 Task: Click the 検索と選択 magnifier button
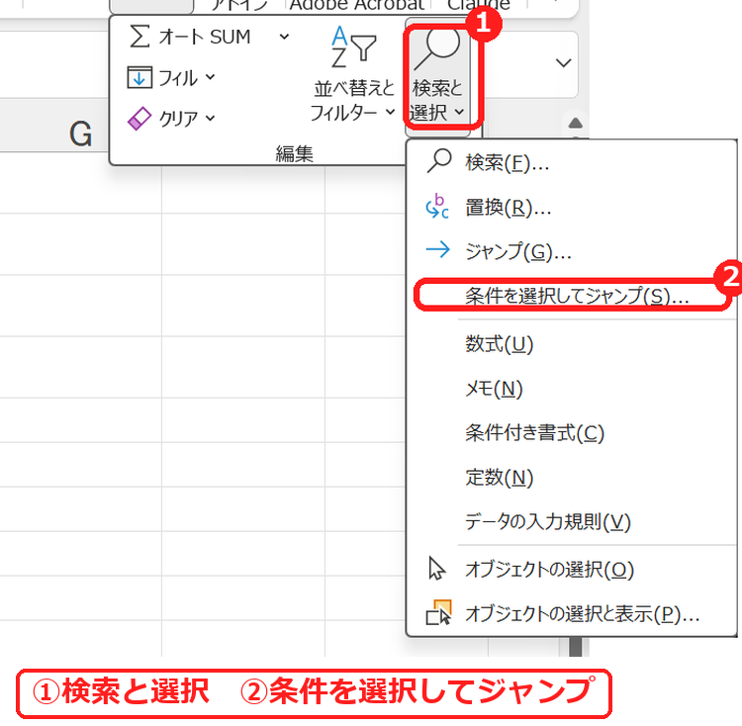point(437,76)
